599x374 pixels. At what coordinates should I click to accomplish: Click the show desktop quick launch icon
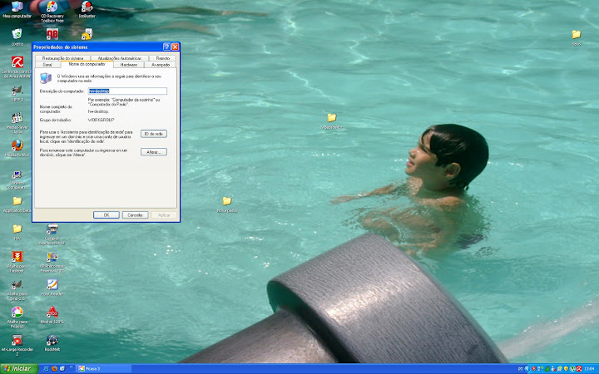62,369
